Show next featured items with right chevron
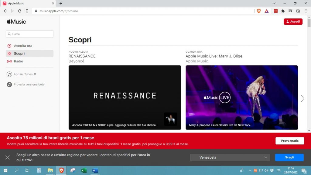 302,98
